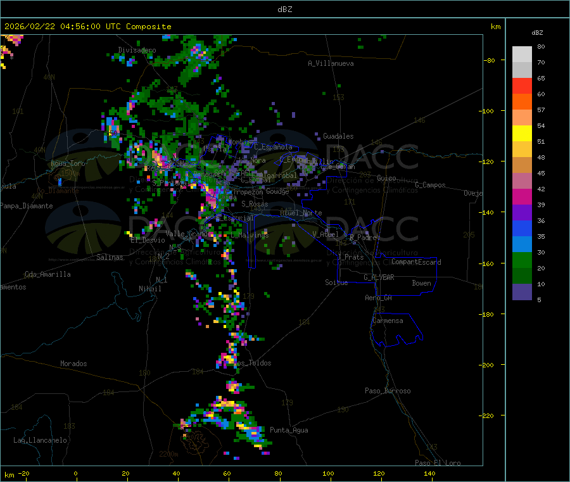The height and width of the screenshot is (482, 570).
Task: Pick the dark violet 5-10 dBZ legend swatch
Action: point(522,292)
